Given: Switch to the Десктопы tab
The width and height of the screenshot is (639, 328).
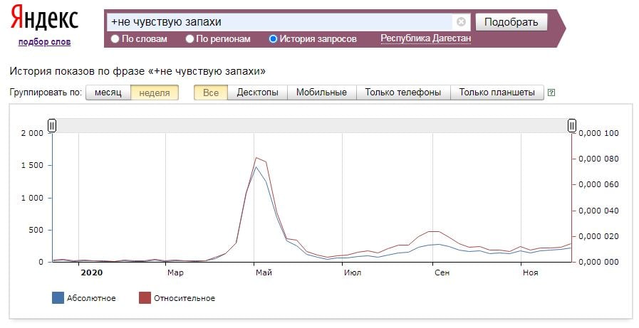Looking at the screenshot, I should click(x=258, y=92).
